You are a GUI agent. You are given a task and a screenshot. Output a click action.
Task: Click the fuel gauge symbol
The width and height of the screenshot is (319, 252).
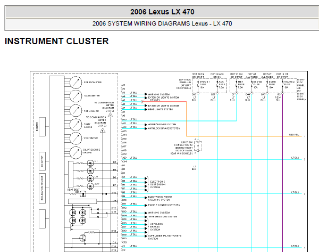click(x=75, y=110)
